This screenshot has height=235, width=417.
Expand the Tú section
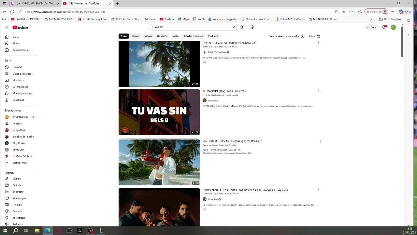(x=8, y=61)
